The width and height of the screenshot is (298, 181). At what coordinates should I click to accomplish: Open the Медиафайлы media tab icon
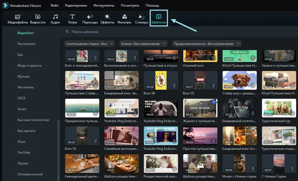click(x=18, y=17)
